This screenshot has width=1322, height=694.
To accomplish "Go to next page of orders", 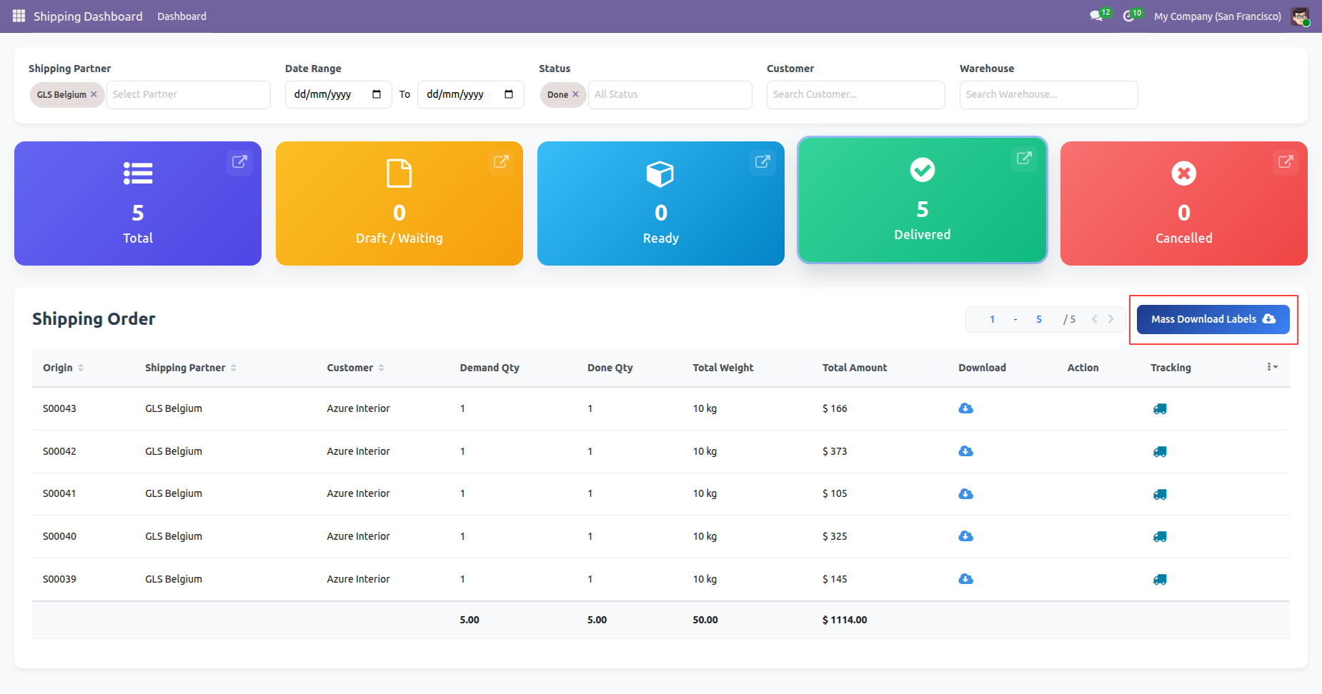I will (1111, 319).
